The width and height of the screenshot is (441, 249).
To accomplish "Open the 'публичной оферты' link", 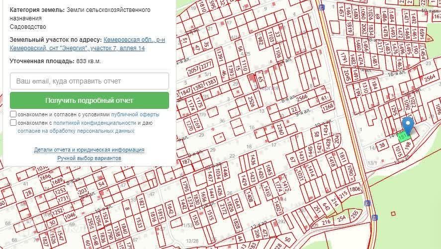I will (135, 114).
